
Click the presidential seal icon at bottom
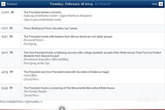coord(62,108)
